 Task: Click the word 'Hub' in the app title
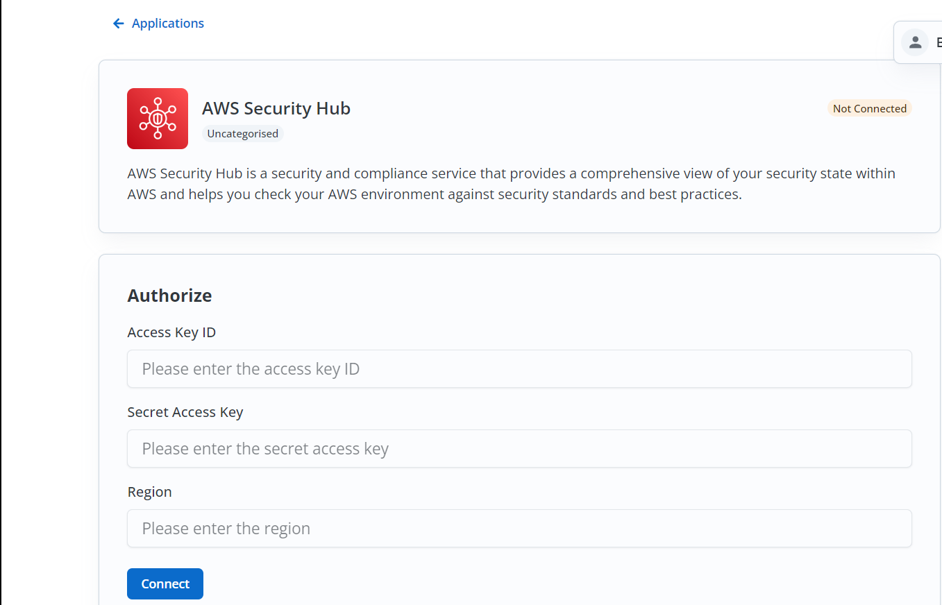click(333, 109)
